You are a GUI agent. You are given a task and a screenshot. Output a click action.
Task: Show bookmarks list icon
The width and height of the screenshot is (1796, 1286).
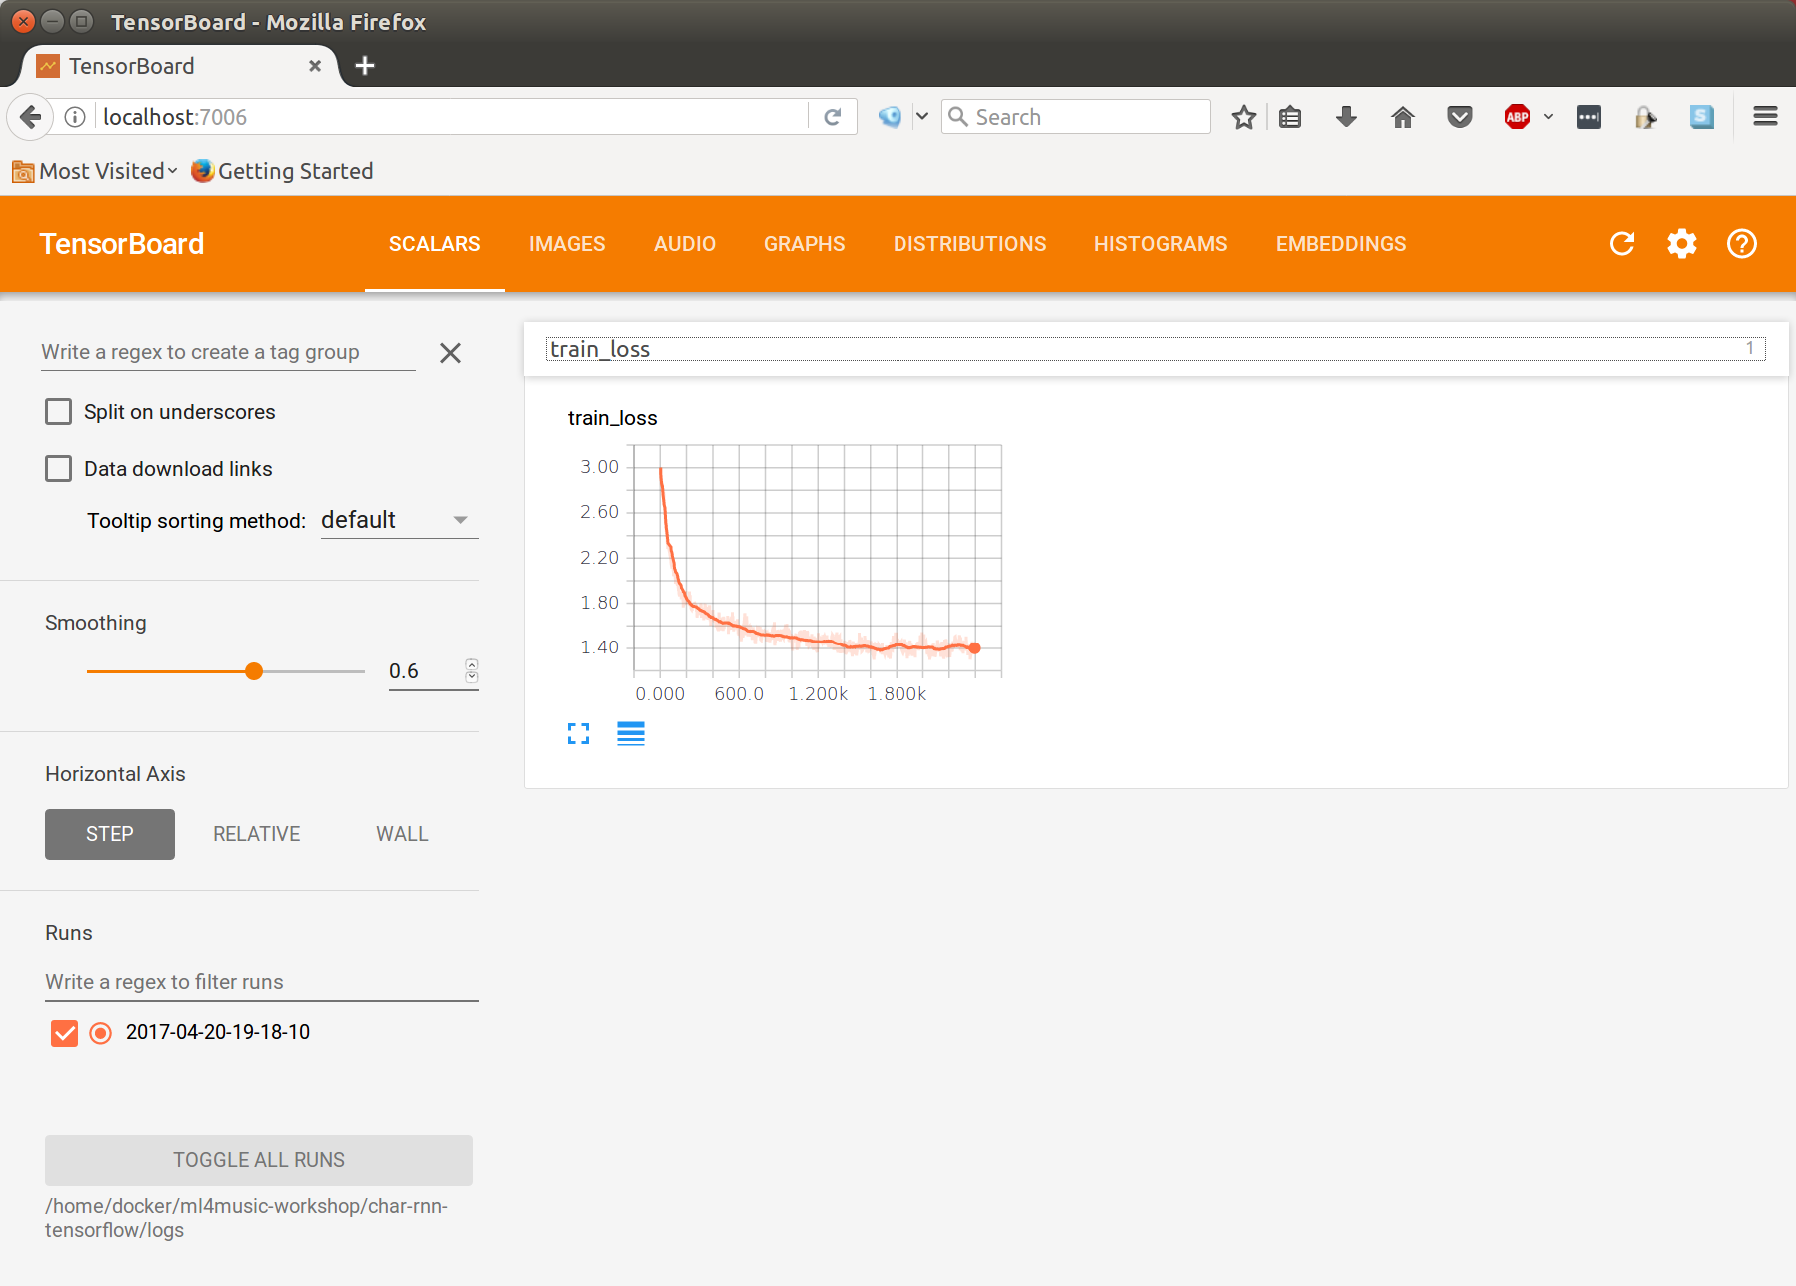[x=1290, y=117]
